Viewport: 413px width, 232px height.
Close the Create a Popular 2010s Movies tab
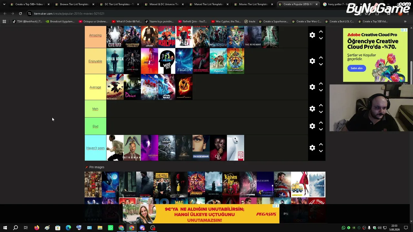click(x=316, y=4)
